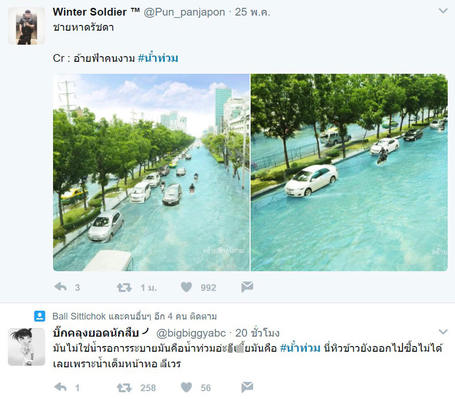View Winter Soldier's profile avatar
This screenshot has width=455, height=399.
(x=27, y=26)
